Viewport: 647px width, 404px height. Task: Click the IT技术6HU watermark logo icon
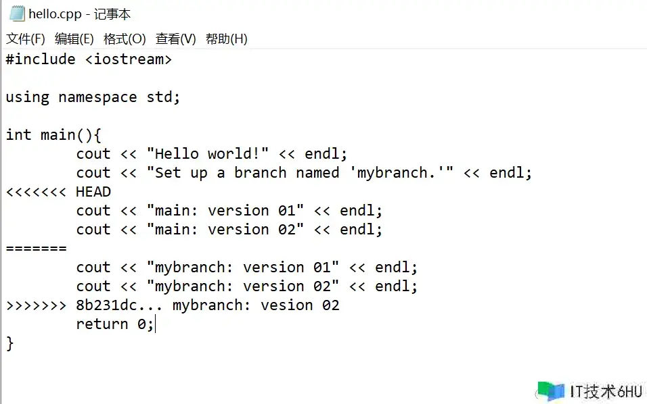(x=551, y=391)
